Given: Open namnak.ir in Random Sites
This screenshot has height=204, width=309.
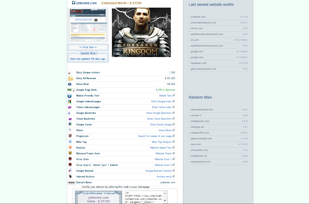Looking at the screenshot, I should click(196, 115).
